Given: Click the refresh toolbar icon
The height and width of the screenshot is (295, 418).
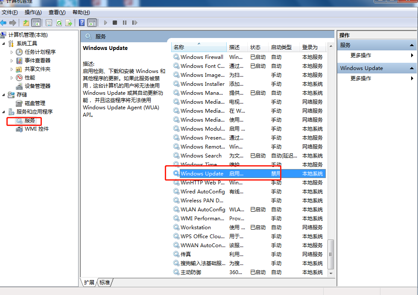Looking at the screenshot, I should tap(59, 23).
